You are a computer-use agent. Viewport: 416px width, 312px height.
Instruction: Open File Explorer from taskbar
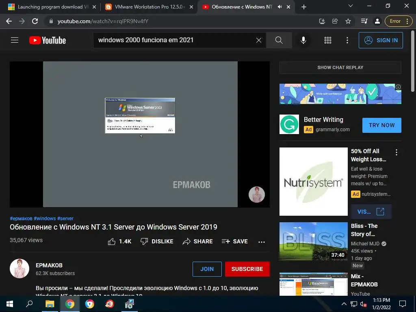point(50,304)
